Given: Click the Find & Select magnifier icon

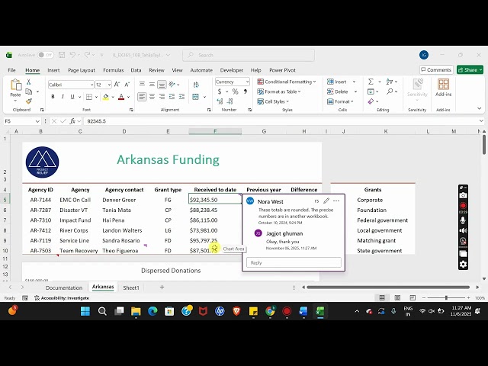Looking at the screenshot, I should click(x=390, y=91).
